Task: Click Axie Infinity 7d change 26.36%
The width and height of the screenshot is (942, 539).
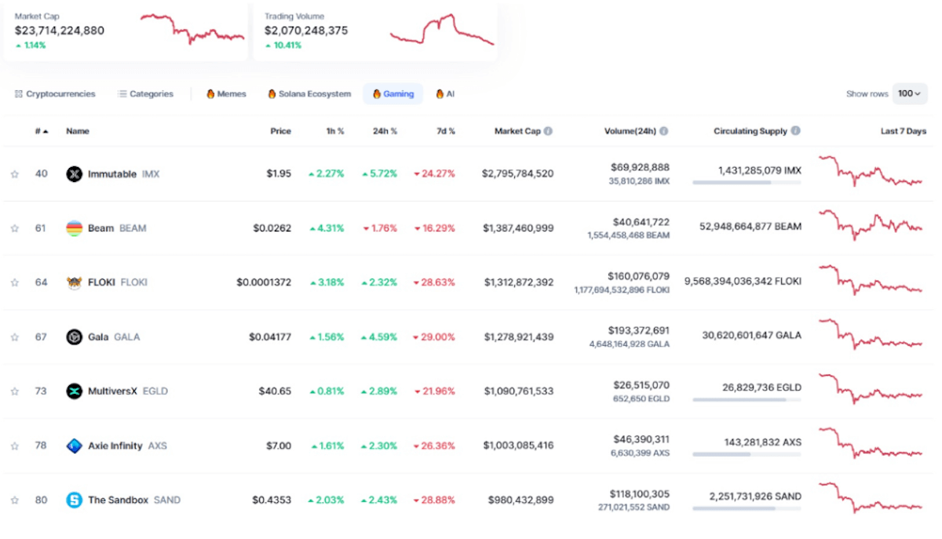Action: pos(434,446)
